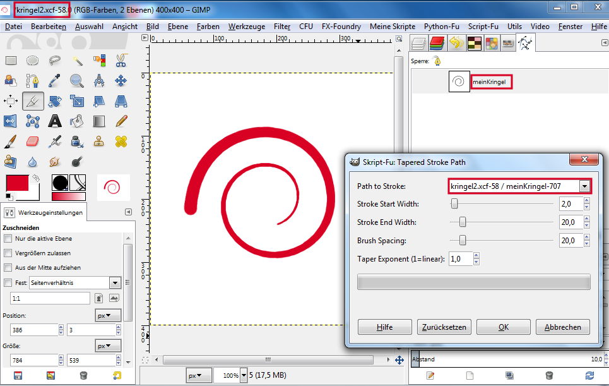The image size is (609, 386).
Task: Activate the Zoom magnifier tool
Action: click(x=77, y=81)
